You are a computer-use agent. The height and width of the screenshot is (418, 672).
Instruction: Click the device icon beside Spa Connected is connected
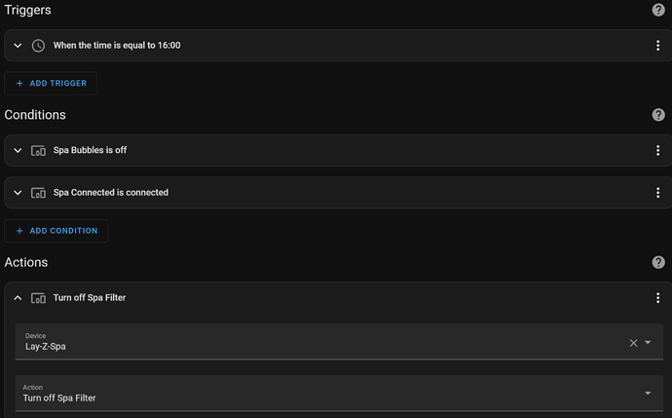coord(38,193)
